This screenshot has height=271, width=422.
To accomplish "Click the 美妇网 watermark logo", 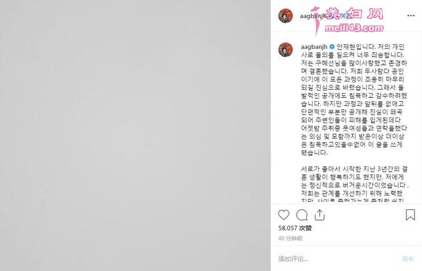I will (354, 13).
